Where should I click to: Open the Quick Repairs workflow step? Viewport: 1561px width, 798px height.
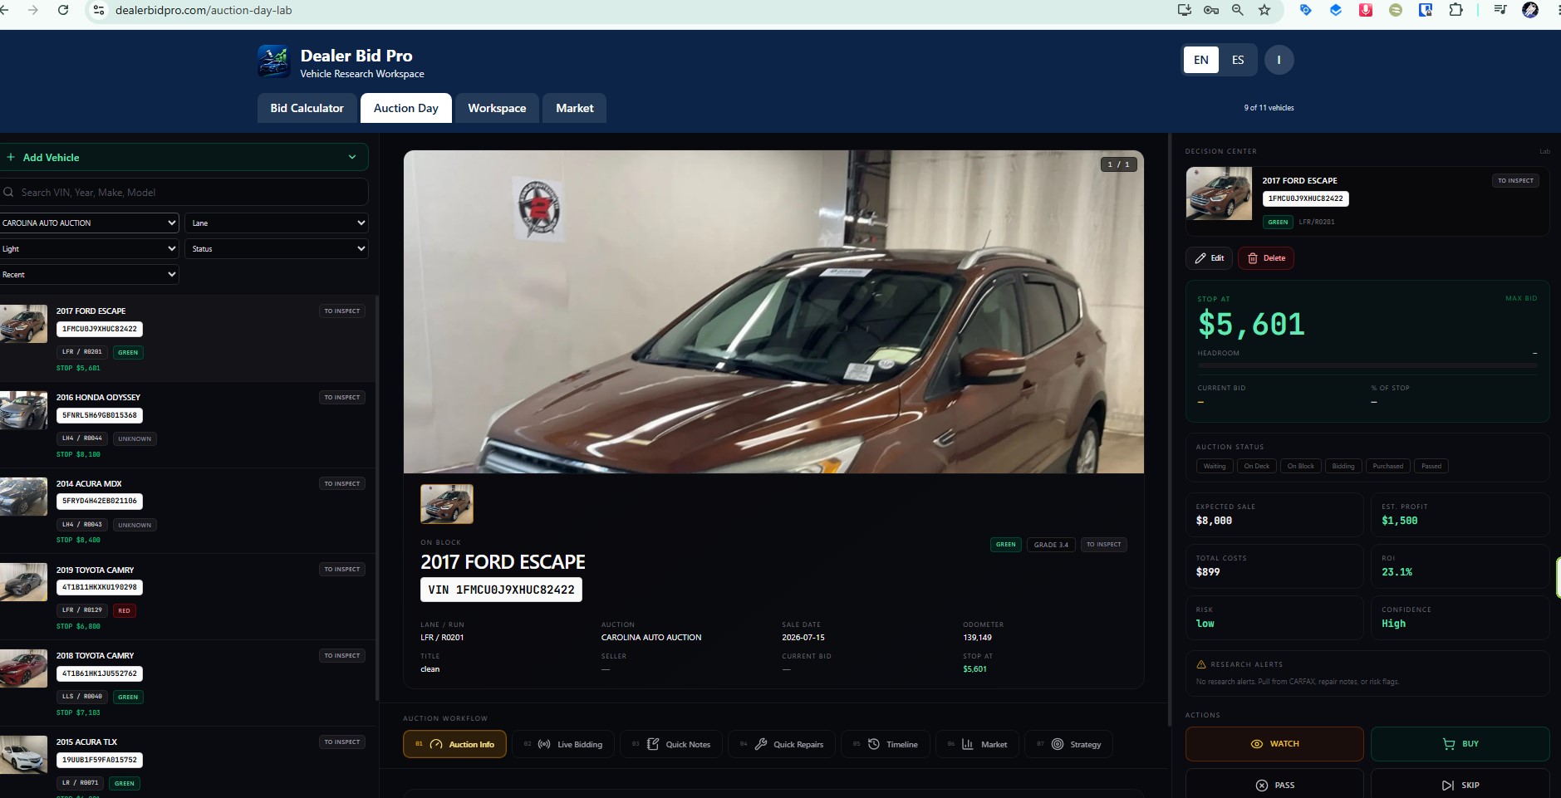(x=782, y=744)
